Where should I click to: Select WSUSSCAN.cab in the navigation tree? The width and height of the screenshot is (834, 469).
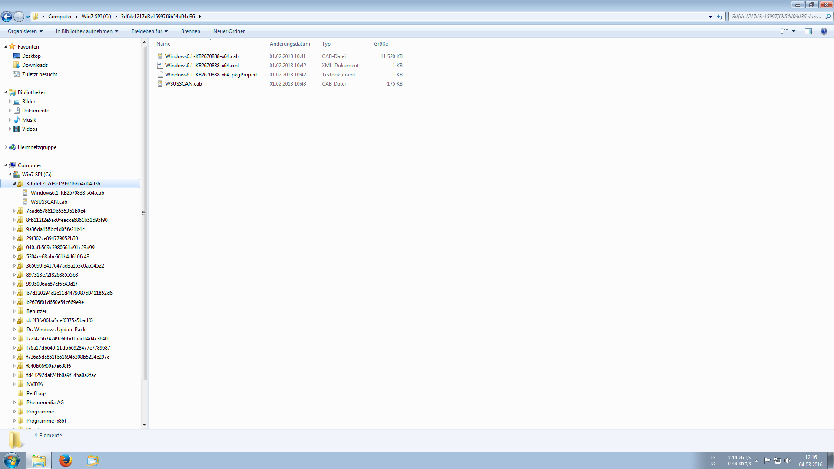point(49,202)
